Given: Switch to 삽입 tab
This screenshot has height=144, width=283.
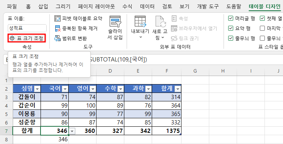Looking at the screenshot, I should pyautogui.click(x=43, y=7).
